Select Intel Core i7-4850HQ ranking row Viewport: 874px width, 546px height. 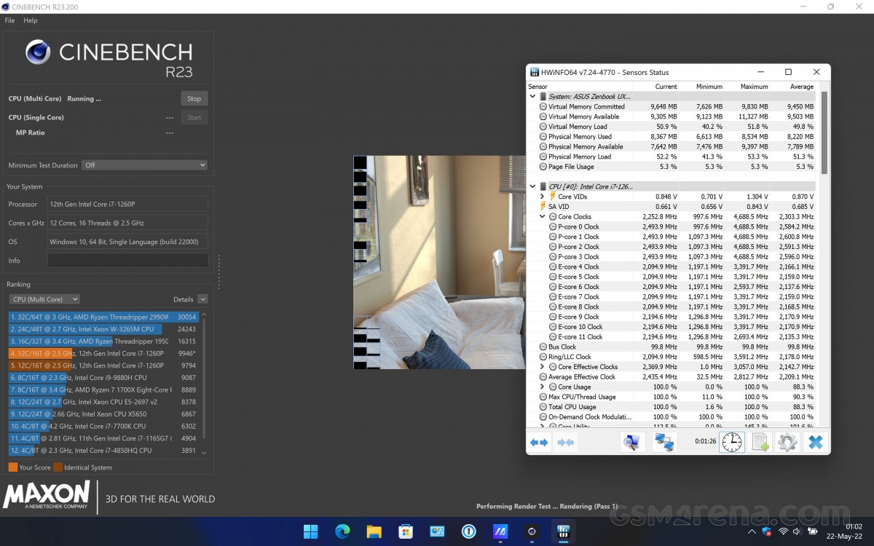(x=103, y=451)
